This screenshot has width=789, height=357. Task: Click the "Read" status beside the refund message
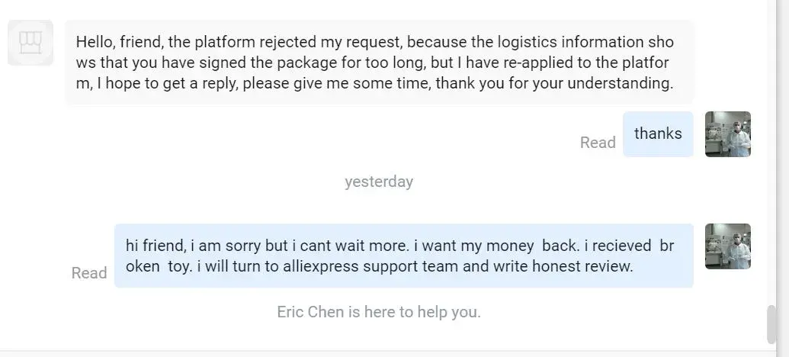[x=89, y=273]
